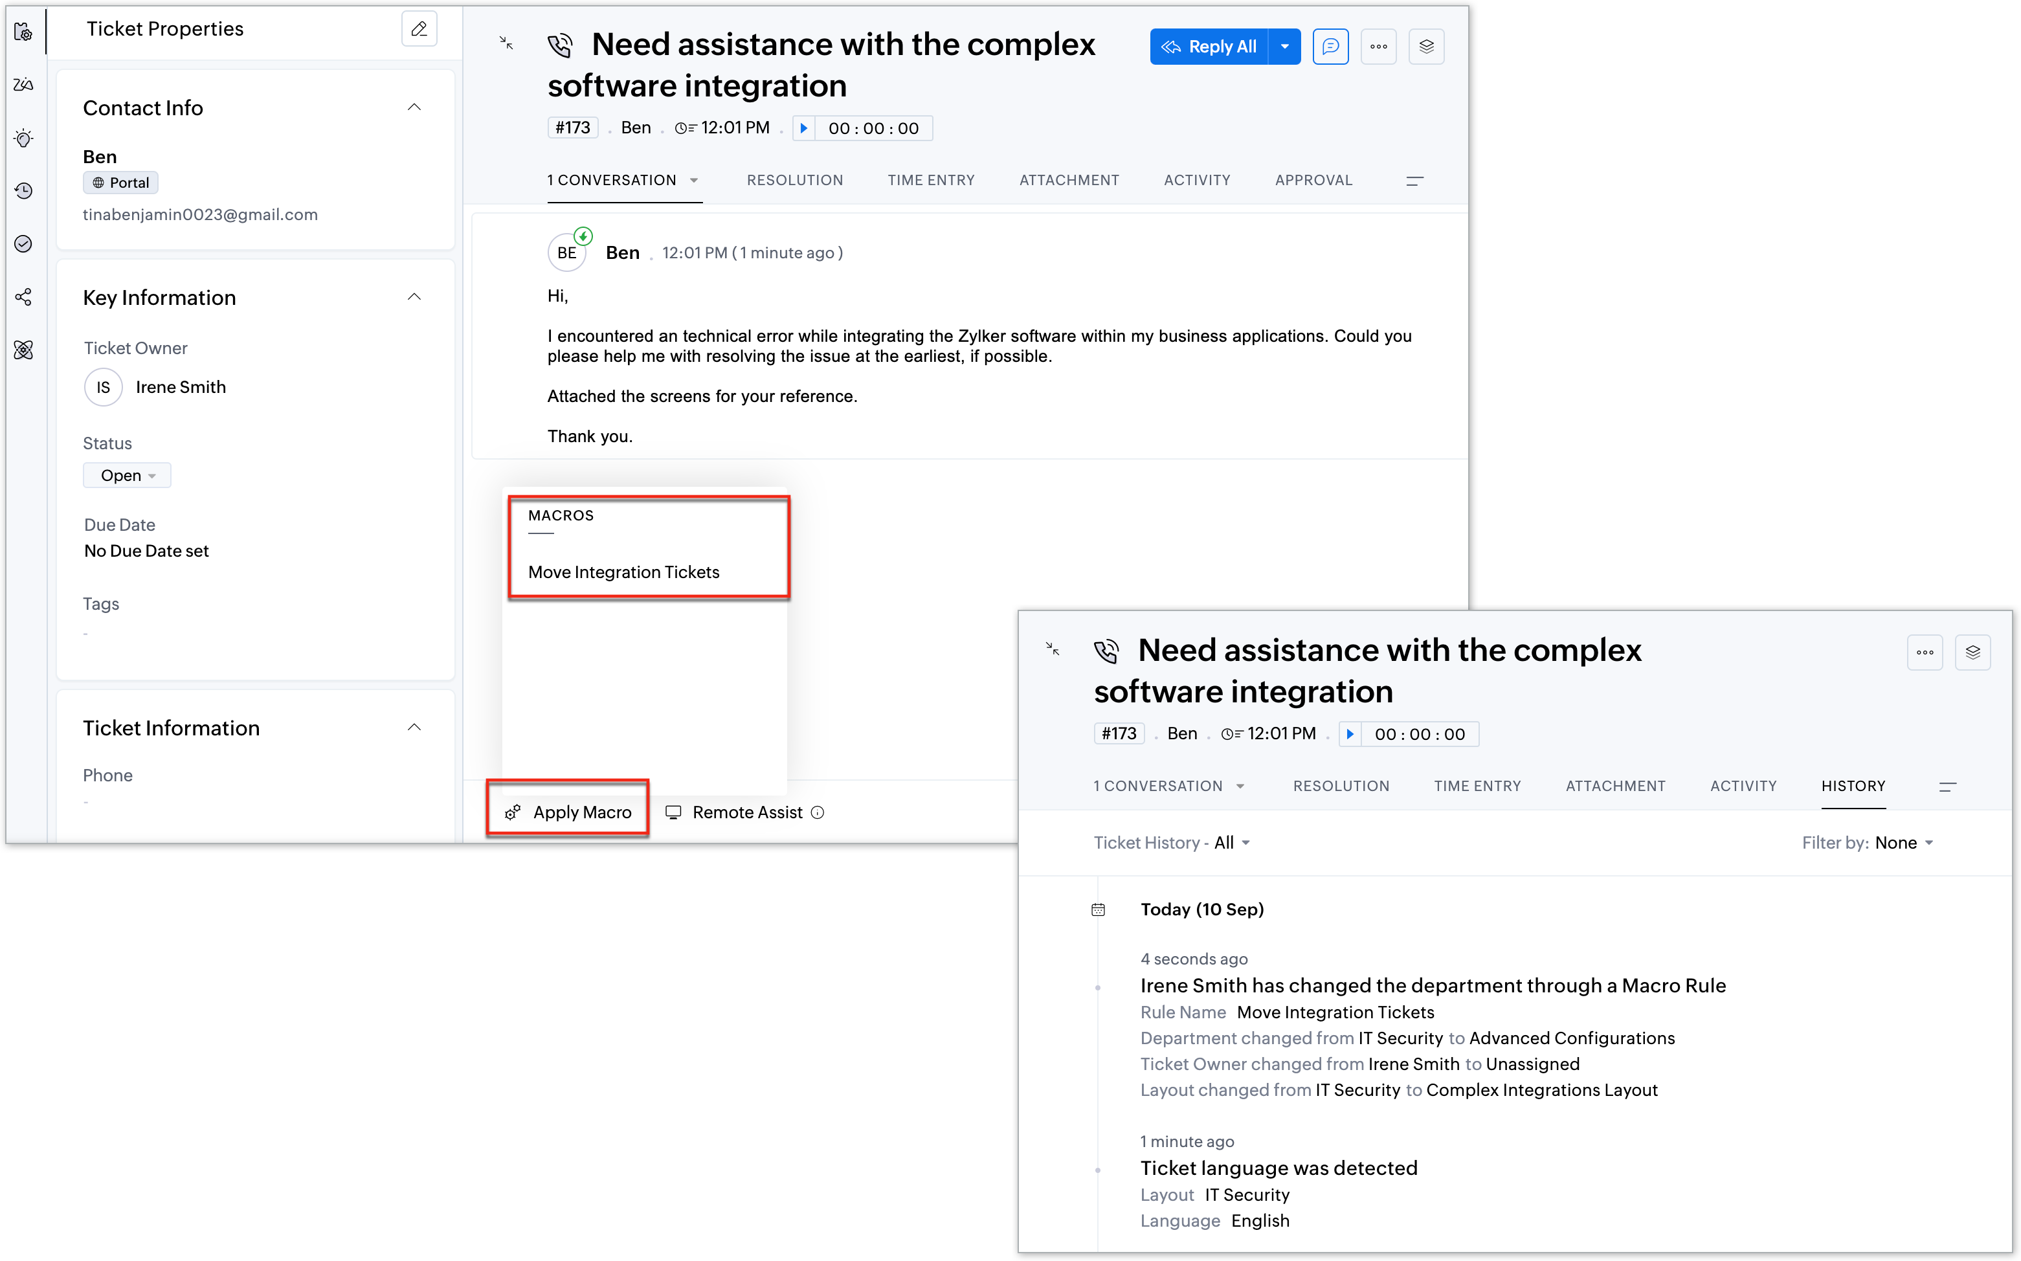Click the lightbulb icon in the left sidebar
Viewport: 2021px width, 1261px height.
23,139
